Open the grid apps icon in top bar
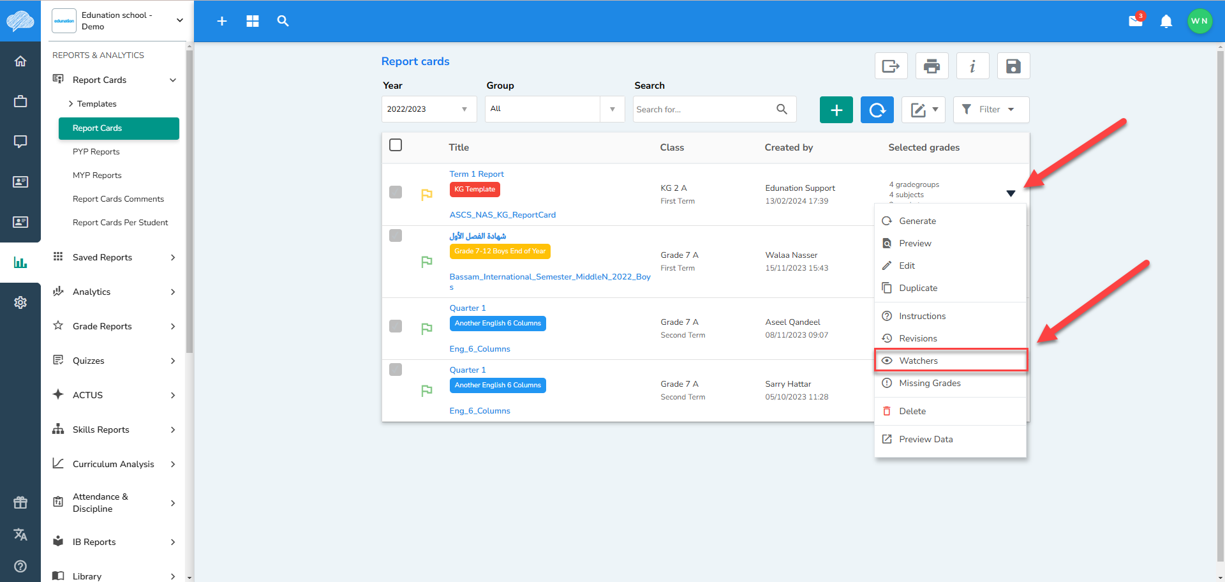The image size is (1225, 582). [x=253, y=21]
